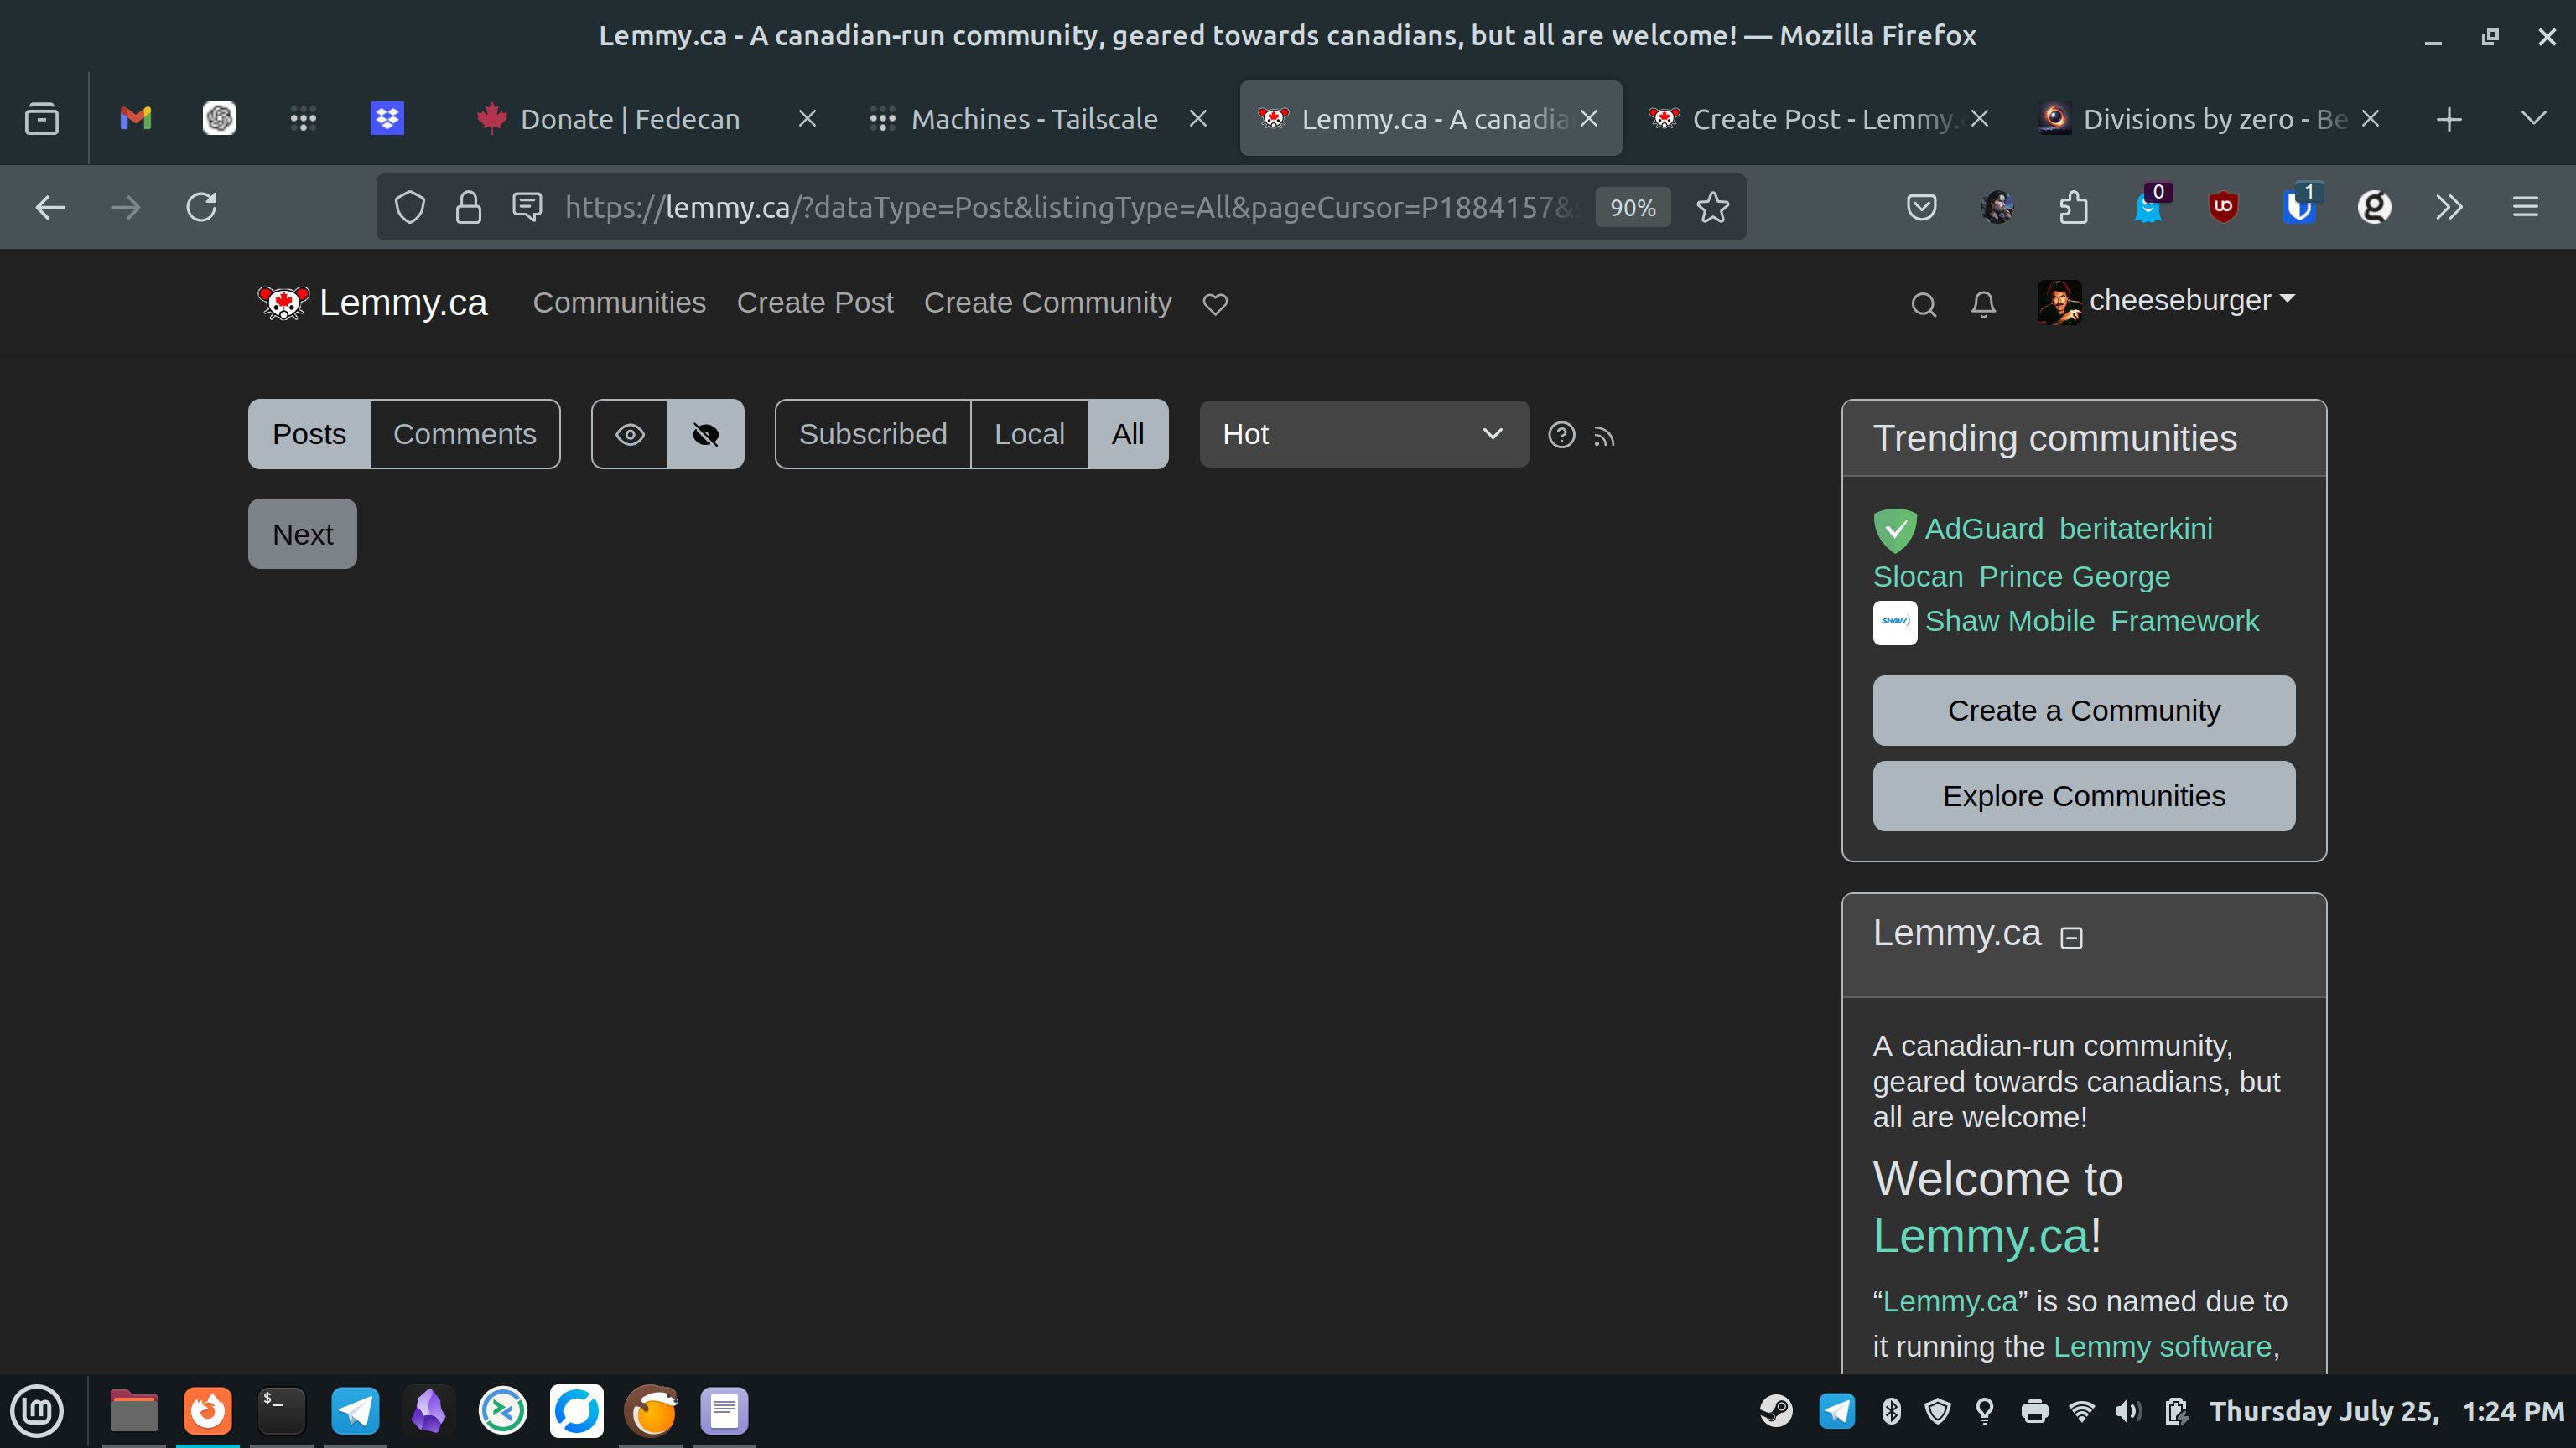Show read posts with eye toggle
Image resolution: width=2576 pixels, height=1448 pixels.
(630, 435)
